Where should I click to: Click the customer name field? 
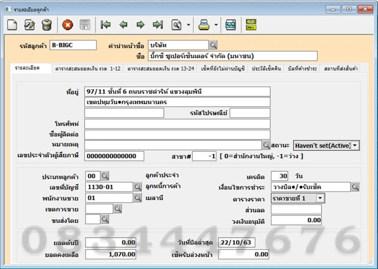[233, 56]
